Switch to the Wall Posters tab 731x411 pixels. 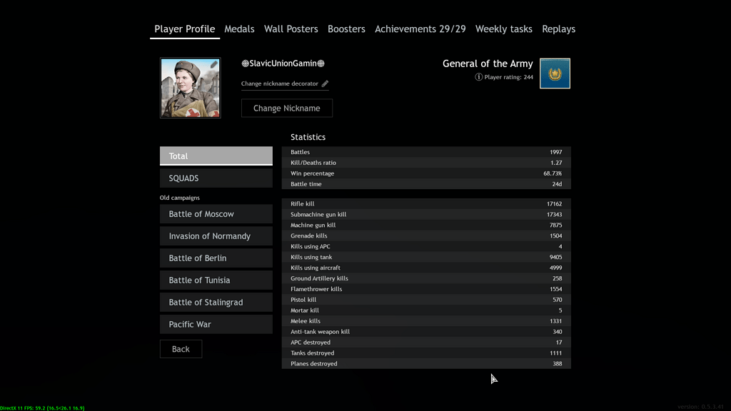point(291,29)
